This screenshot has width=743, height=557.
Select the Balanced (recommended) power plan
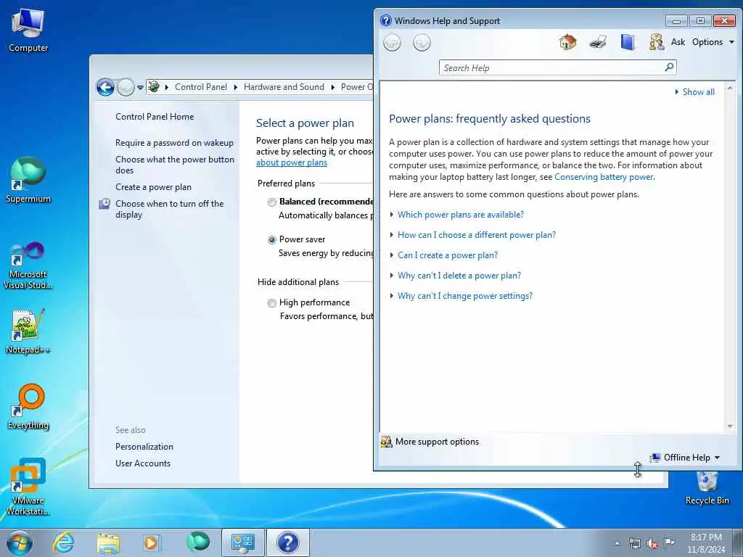(272, 202)
